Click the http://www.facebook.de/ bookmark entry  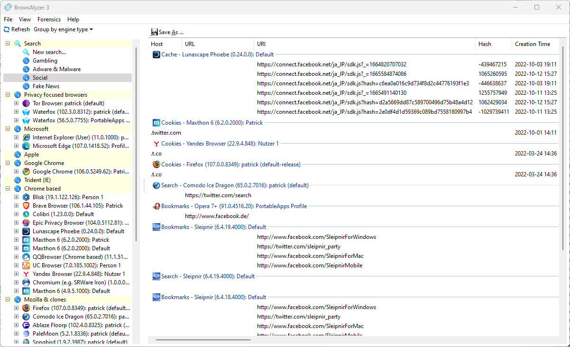pyautogui.click(x=217, y=216)
